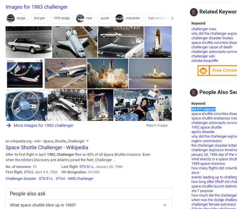This screenshot has width=237, height=209.
Task: Select the 'purple' filter chip
Action: click(105, 18)
